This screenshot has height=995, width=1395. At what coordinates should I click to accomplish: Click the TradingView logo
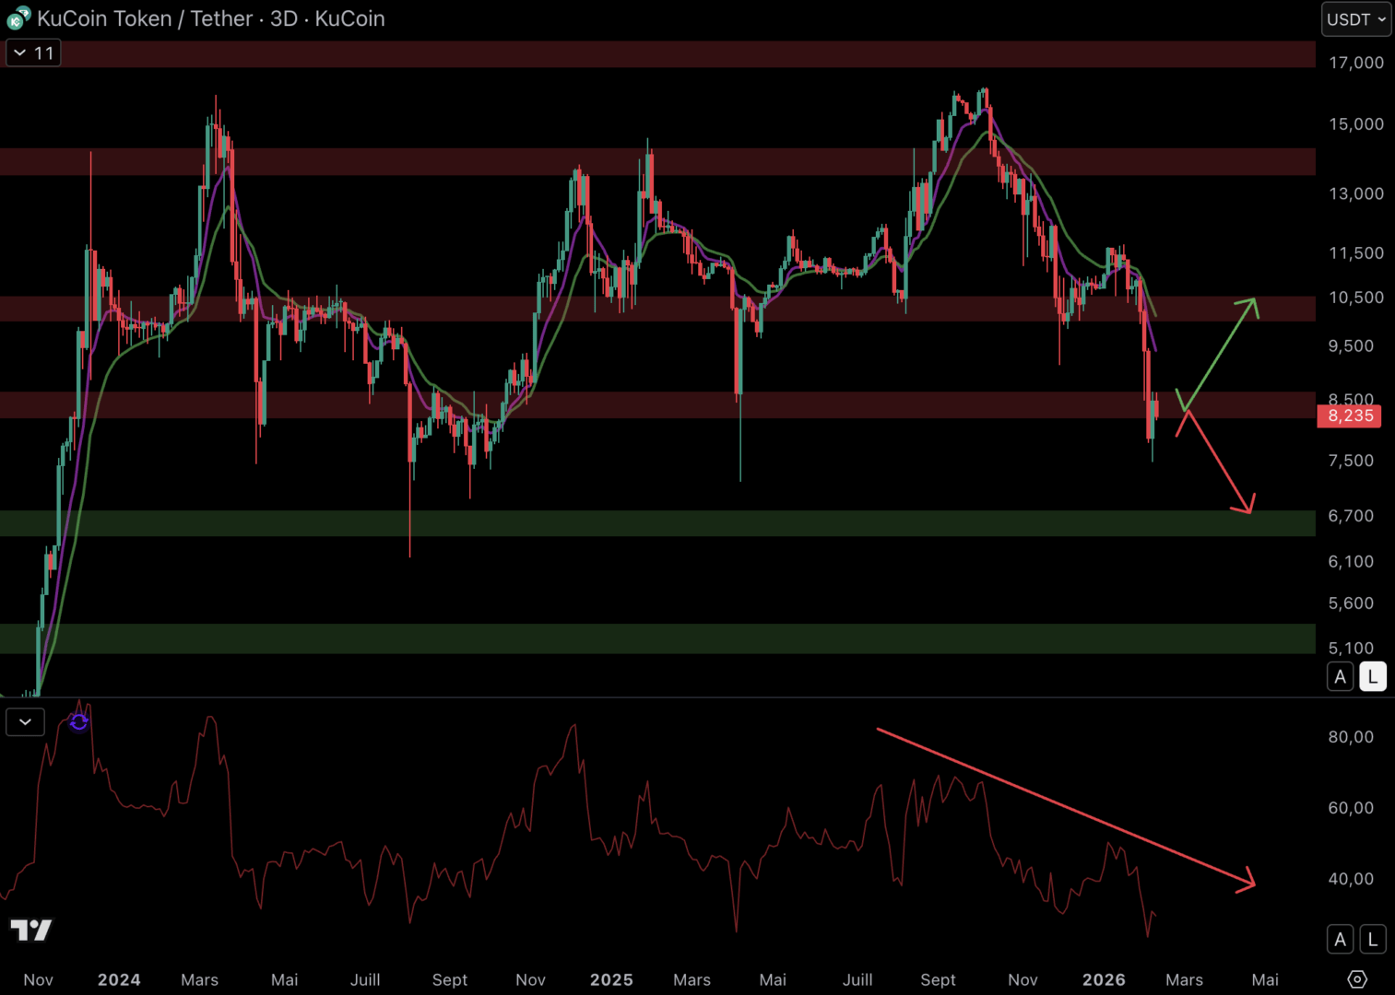point(30,930)
